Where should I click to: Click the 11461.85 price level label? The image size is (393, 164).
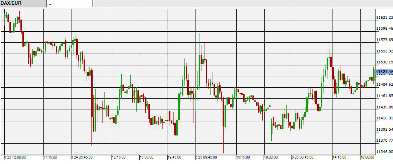point(384,96)
